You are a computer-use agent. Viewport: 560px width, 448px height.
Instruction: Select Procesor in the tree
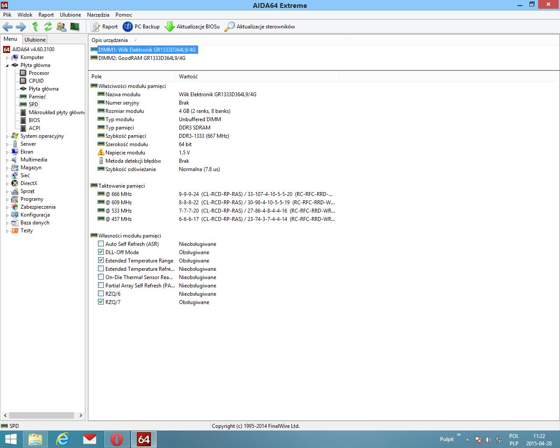[x=39, y=73]
